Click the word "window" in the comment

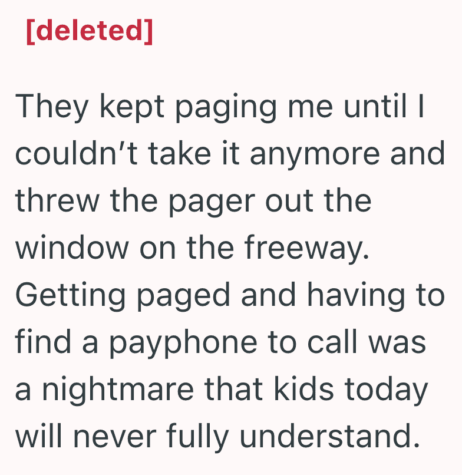click(x=72, y=248)
